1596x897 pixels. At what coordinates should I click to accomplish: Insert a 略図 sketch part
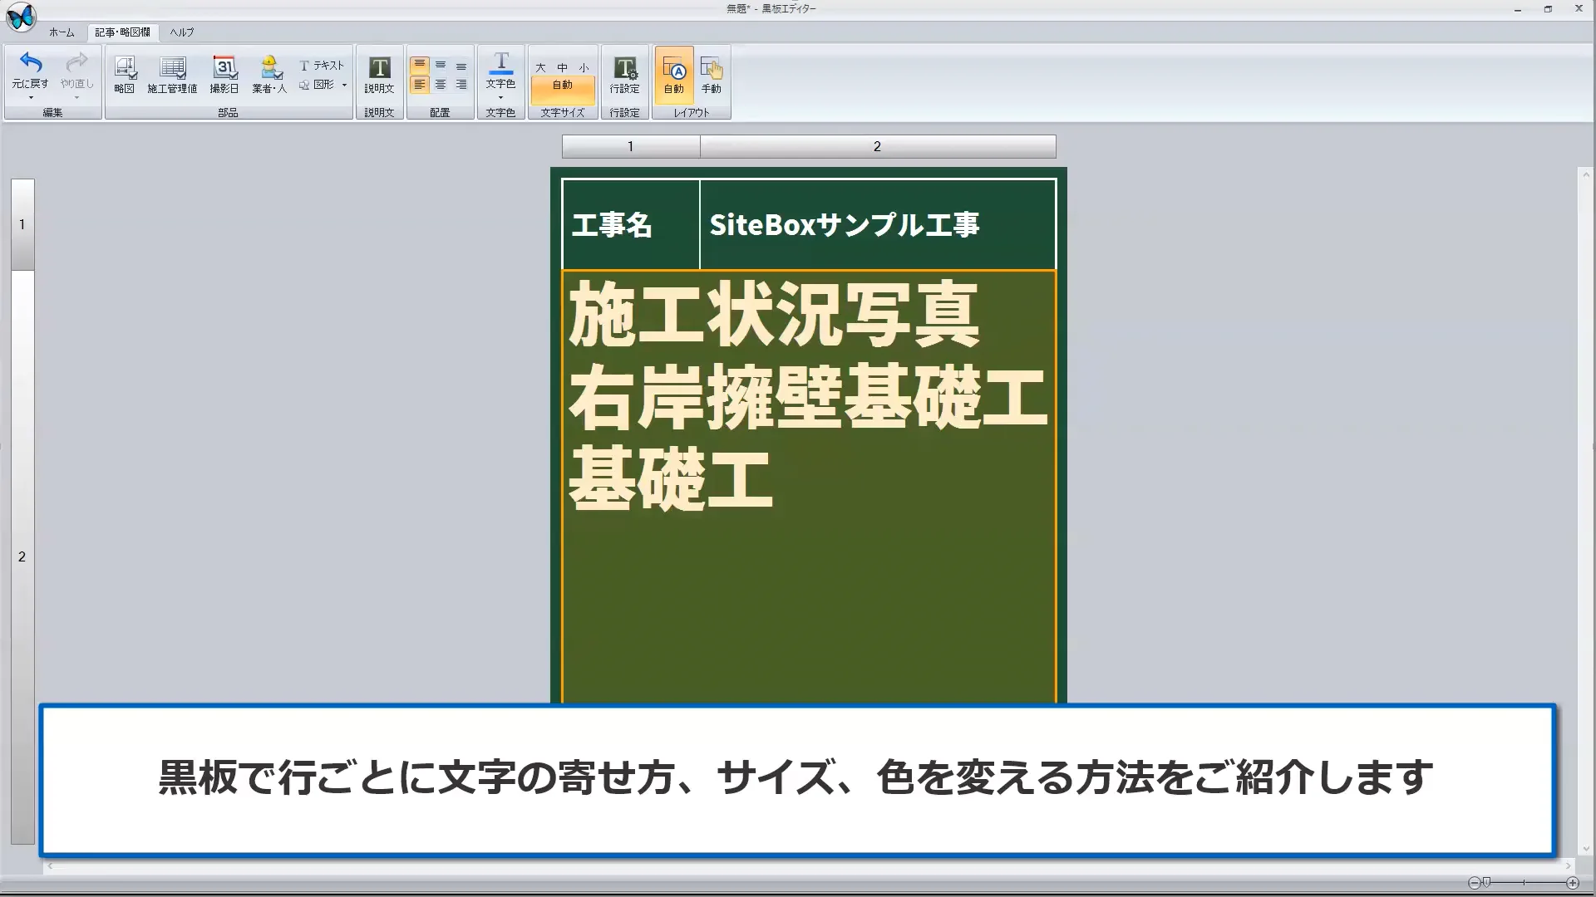125,75
